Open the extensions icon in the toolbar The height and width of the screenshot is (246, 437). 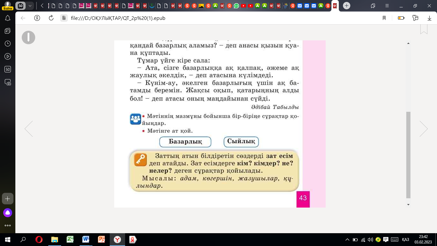416,18
